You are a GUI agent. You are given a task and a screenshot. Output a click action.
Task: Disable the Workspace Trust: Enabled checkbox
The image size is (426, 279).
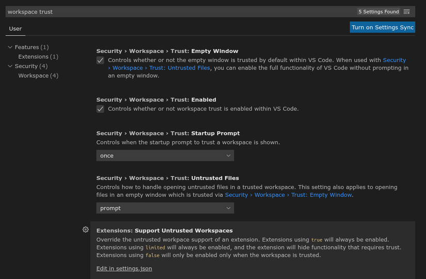100,109
